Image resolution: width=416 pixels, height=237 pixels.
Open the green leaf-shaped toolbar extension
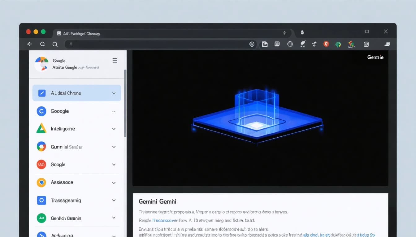(338, 44)
